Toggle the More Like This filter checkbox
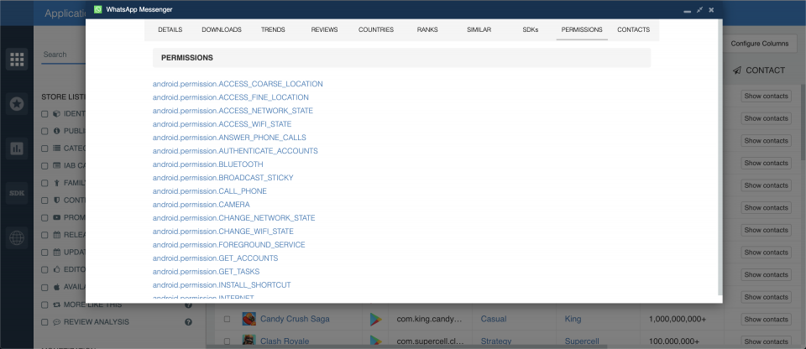Screen dimensions: 806x349 click(44, 305)
